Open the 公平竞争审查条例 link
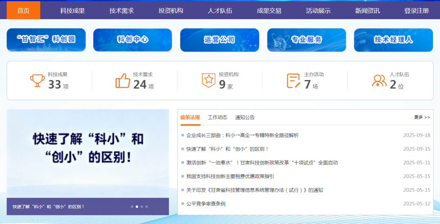 (x=206, y=204)
